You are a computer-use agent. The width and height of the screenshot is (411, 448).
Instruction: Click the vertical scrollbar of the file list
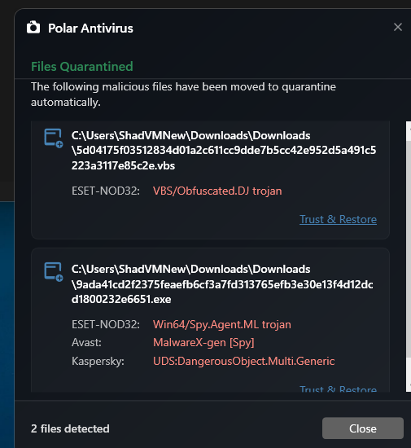tap(409, 257)
